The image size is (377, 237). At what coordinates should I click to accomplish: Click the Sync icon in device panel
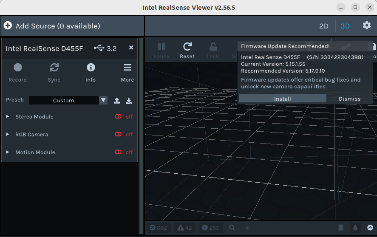[x=54, y=68]
